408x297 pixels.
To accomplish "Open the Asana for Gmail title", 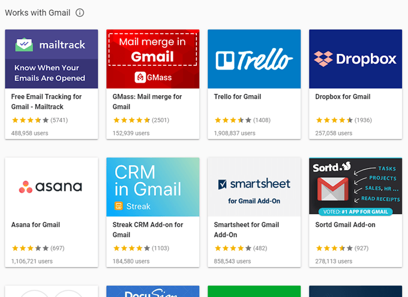I will click(x=35, y=225).
